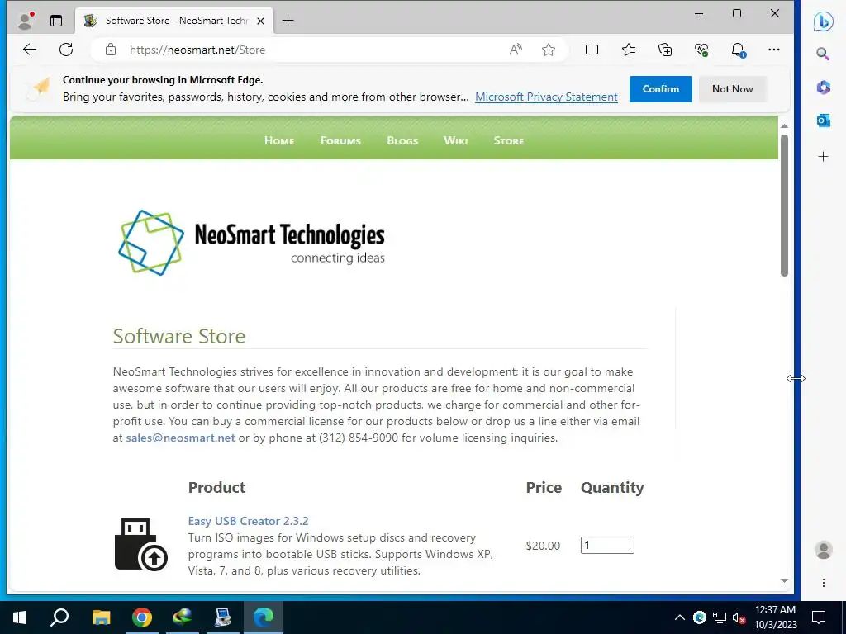Open Windows taskbar search

point(59,617)
